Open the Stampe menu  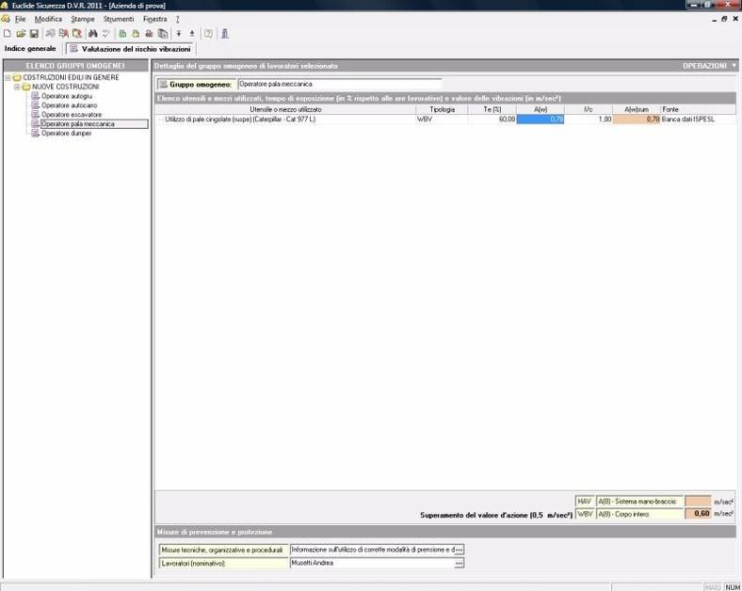click(x=82, y=19)
